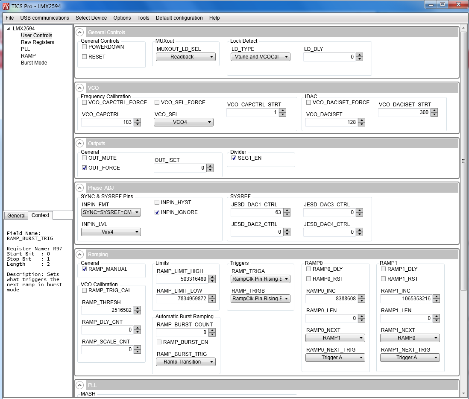Open the INPIN_FMT dropdown
Image resolution: width=469 pixels, height=399 pixels.
[x=111, y=212]
